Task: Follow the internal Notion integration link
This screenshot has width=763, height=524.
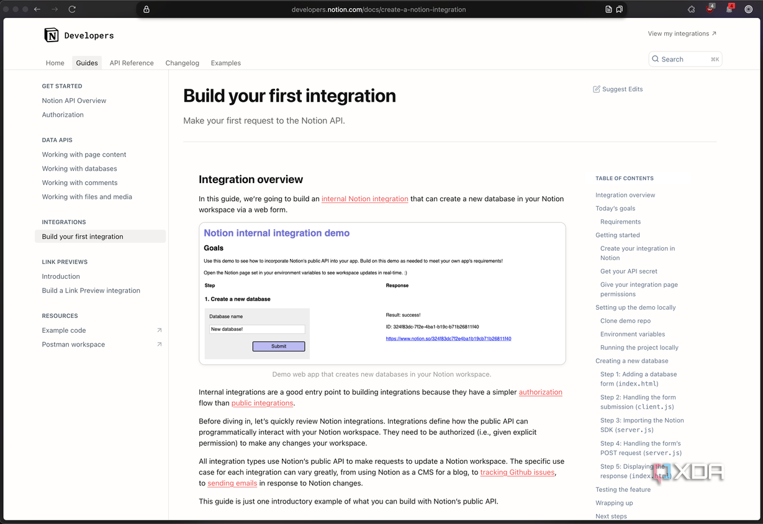Action: click(x=365, y=199)
